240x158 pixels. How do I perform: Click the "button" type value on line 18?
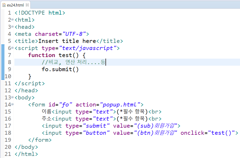(x=96, y=133)
